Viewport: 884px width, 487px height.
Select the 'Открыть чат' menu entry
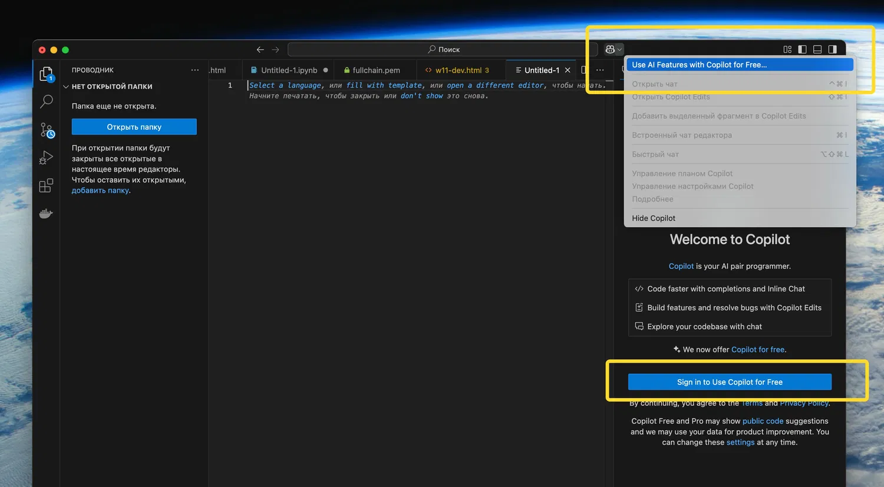click(740, 84)
